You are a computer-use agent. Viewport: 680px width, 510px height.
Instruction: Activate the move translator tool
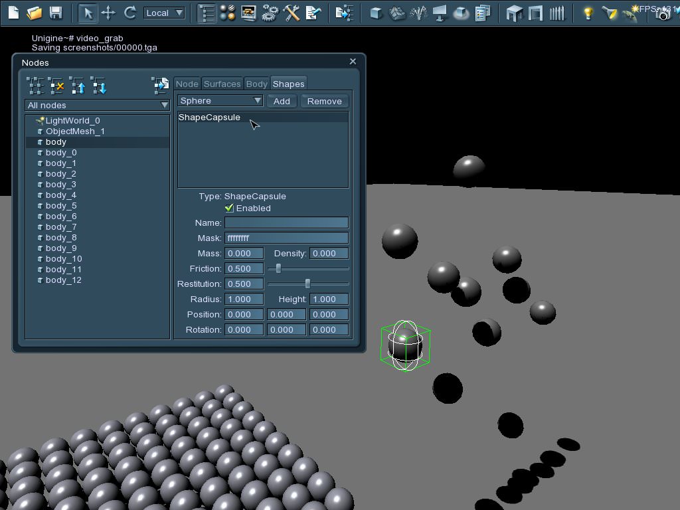pos(108,13)
